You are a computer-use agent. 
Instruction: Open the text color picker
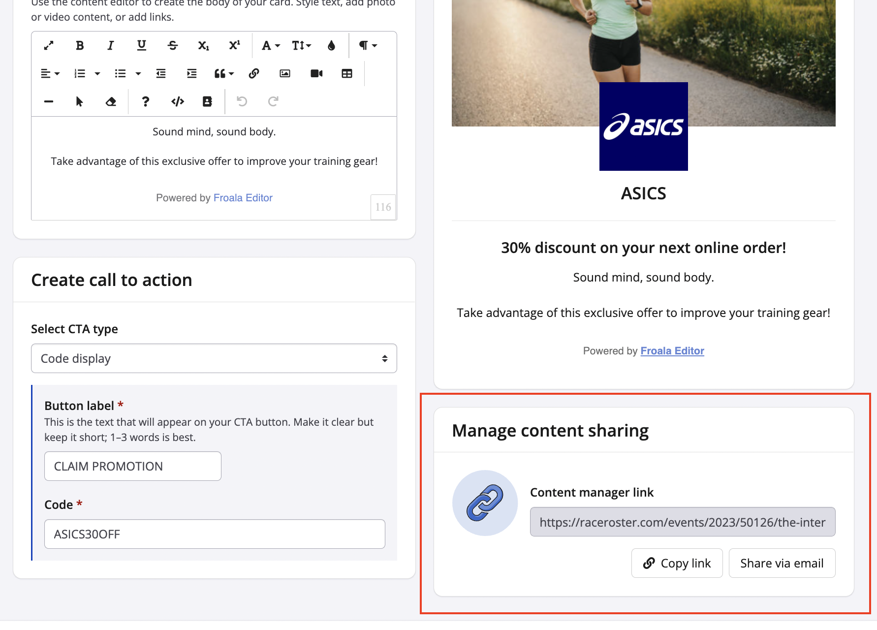pos(331,46)
